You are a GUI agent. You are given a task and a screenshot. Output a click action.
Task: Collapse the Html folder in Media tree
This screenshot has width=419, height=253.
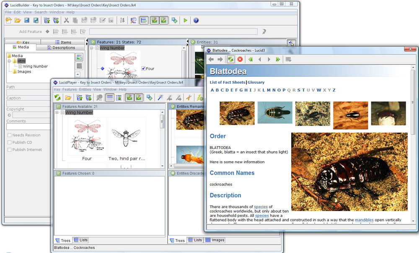9,61
